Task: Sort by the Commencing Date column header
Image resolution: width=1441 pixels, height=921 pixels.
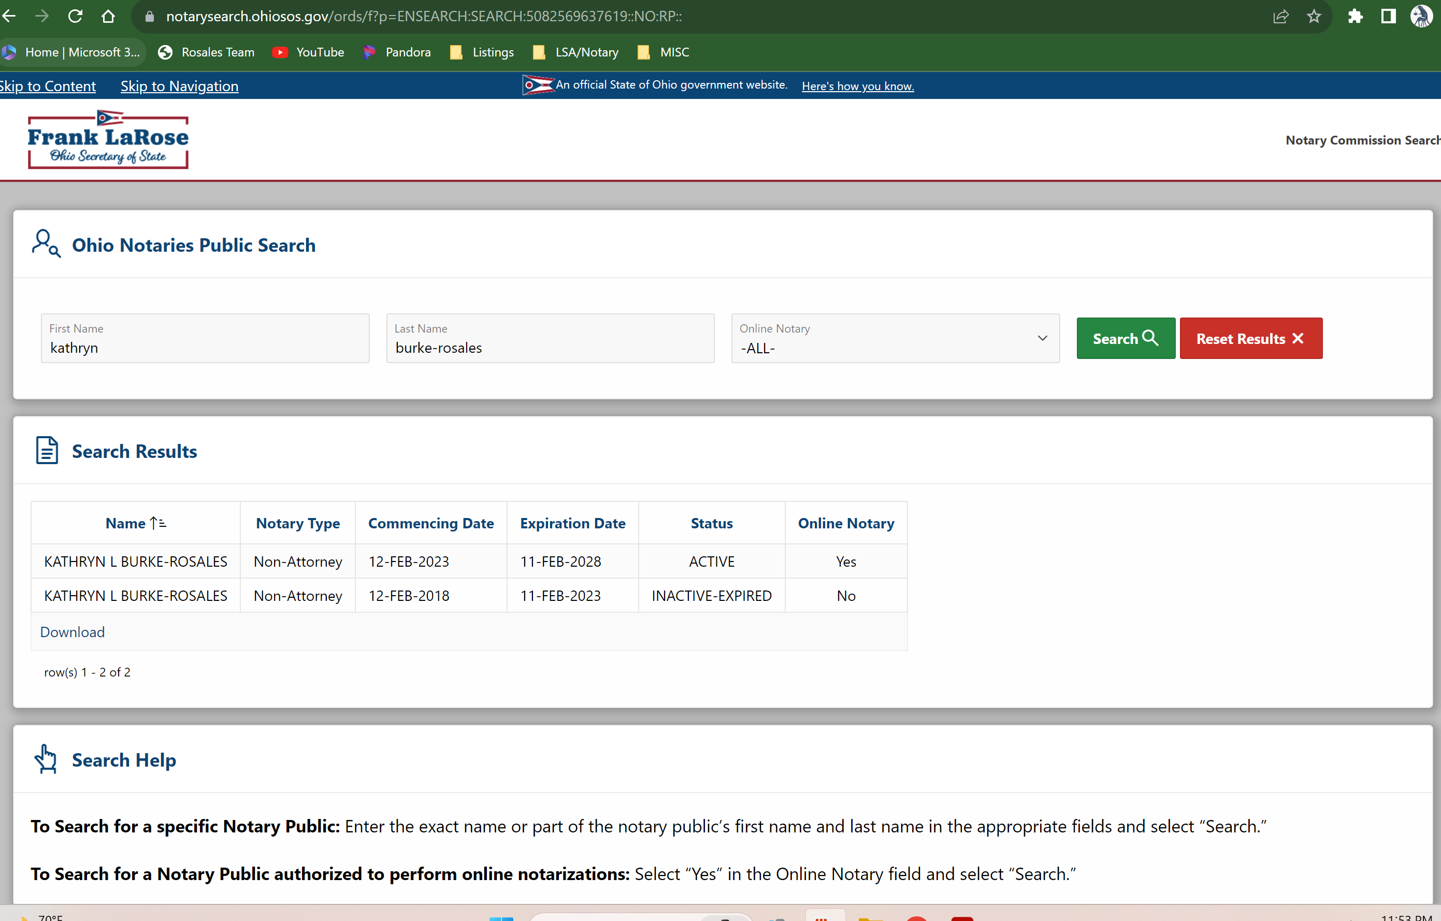Action: coord(431,523)
